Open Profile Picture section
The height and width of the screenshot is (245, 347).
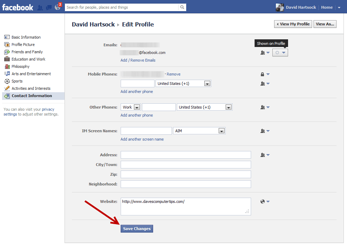[23, 45]
